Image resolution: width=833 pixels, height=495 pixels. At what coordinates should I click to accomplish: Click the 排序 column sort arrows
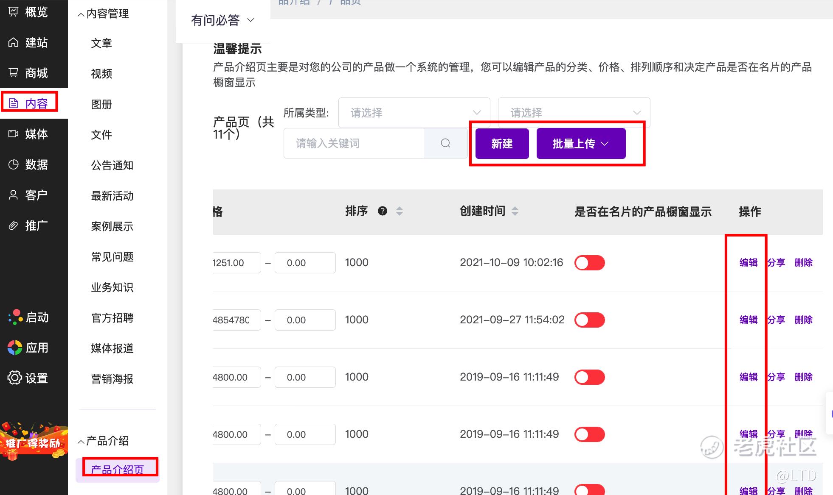[399, 211]
